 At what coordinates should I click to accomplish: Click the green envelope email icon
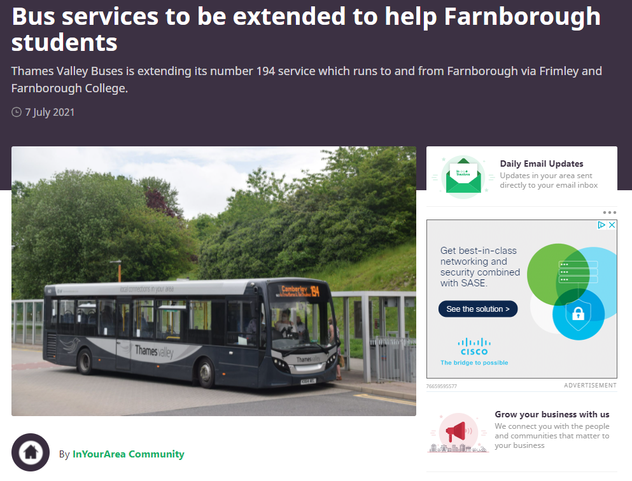(463, 177)
